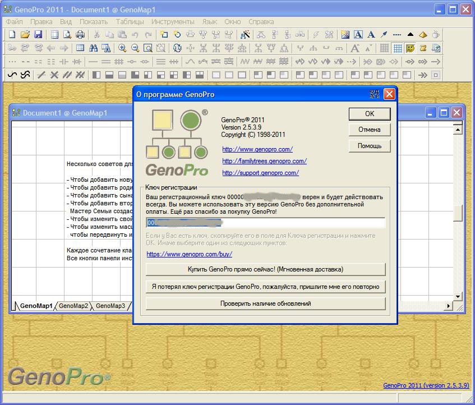Click the yellow scroll icon in second toolbar row

tap(423, 48)
